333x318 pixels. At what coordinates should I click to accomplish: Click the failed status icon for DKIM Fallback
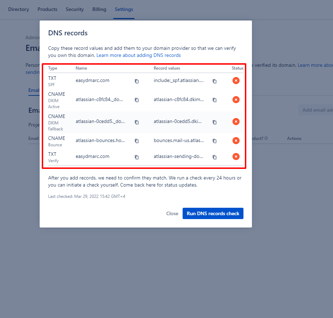(x=236, y=122)
